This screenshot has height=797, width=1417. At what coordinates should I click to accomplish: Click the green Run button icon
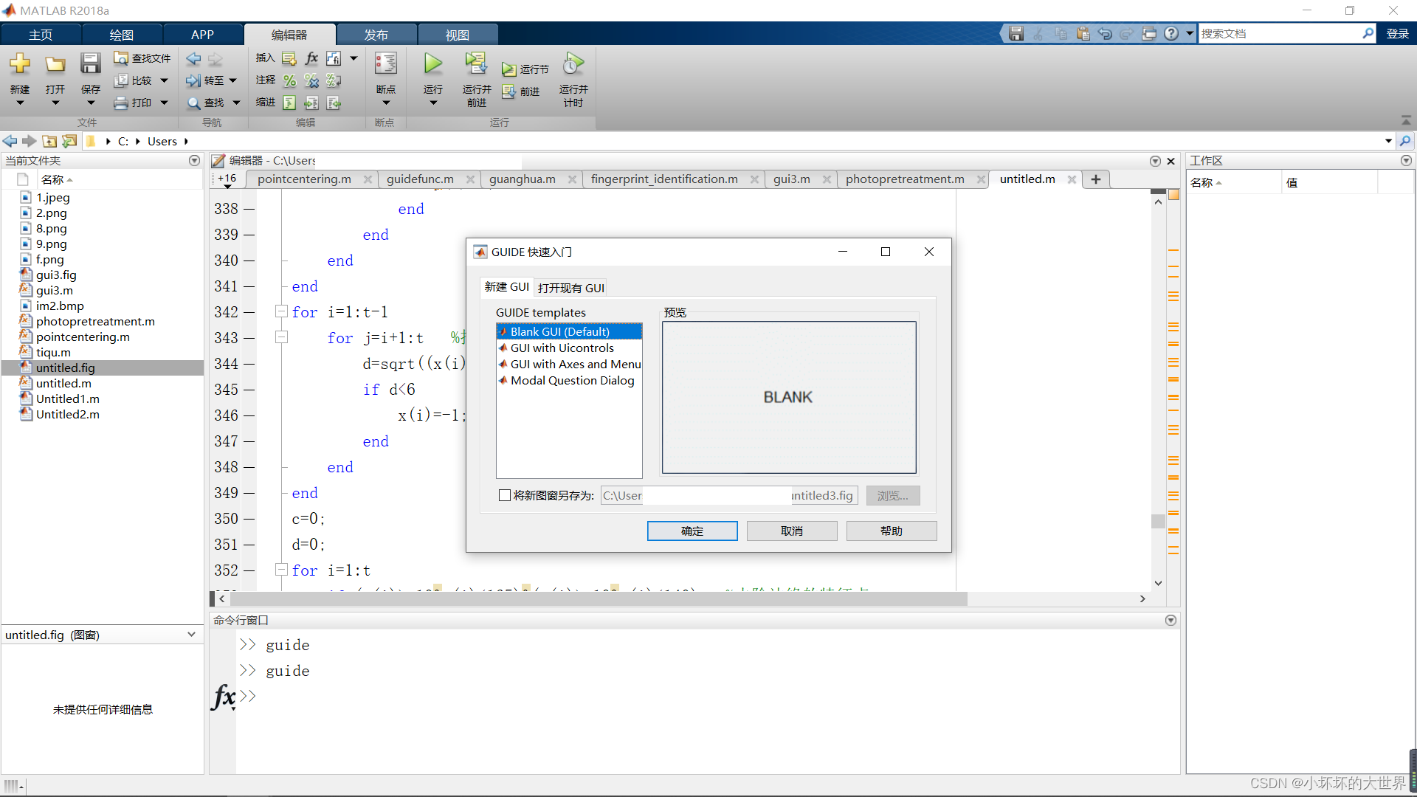point(433,64)
